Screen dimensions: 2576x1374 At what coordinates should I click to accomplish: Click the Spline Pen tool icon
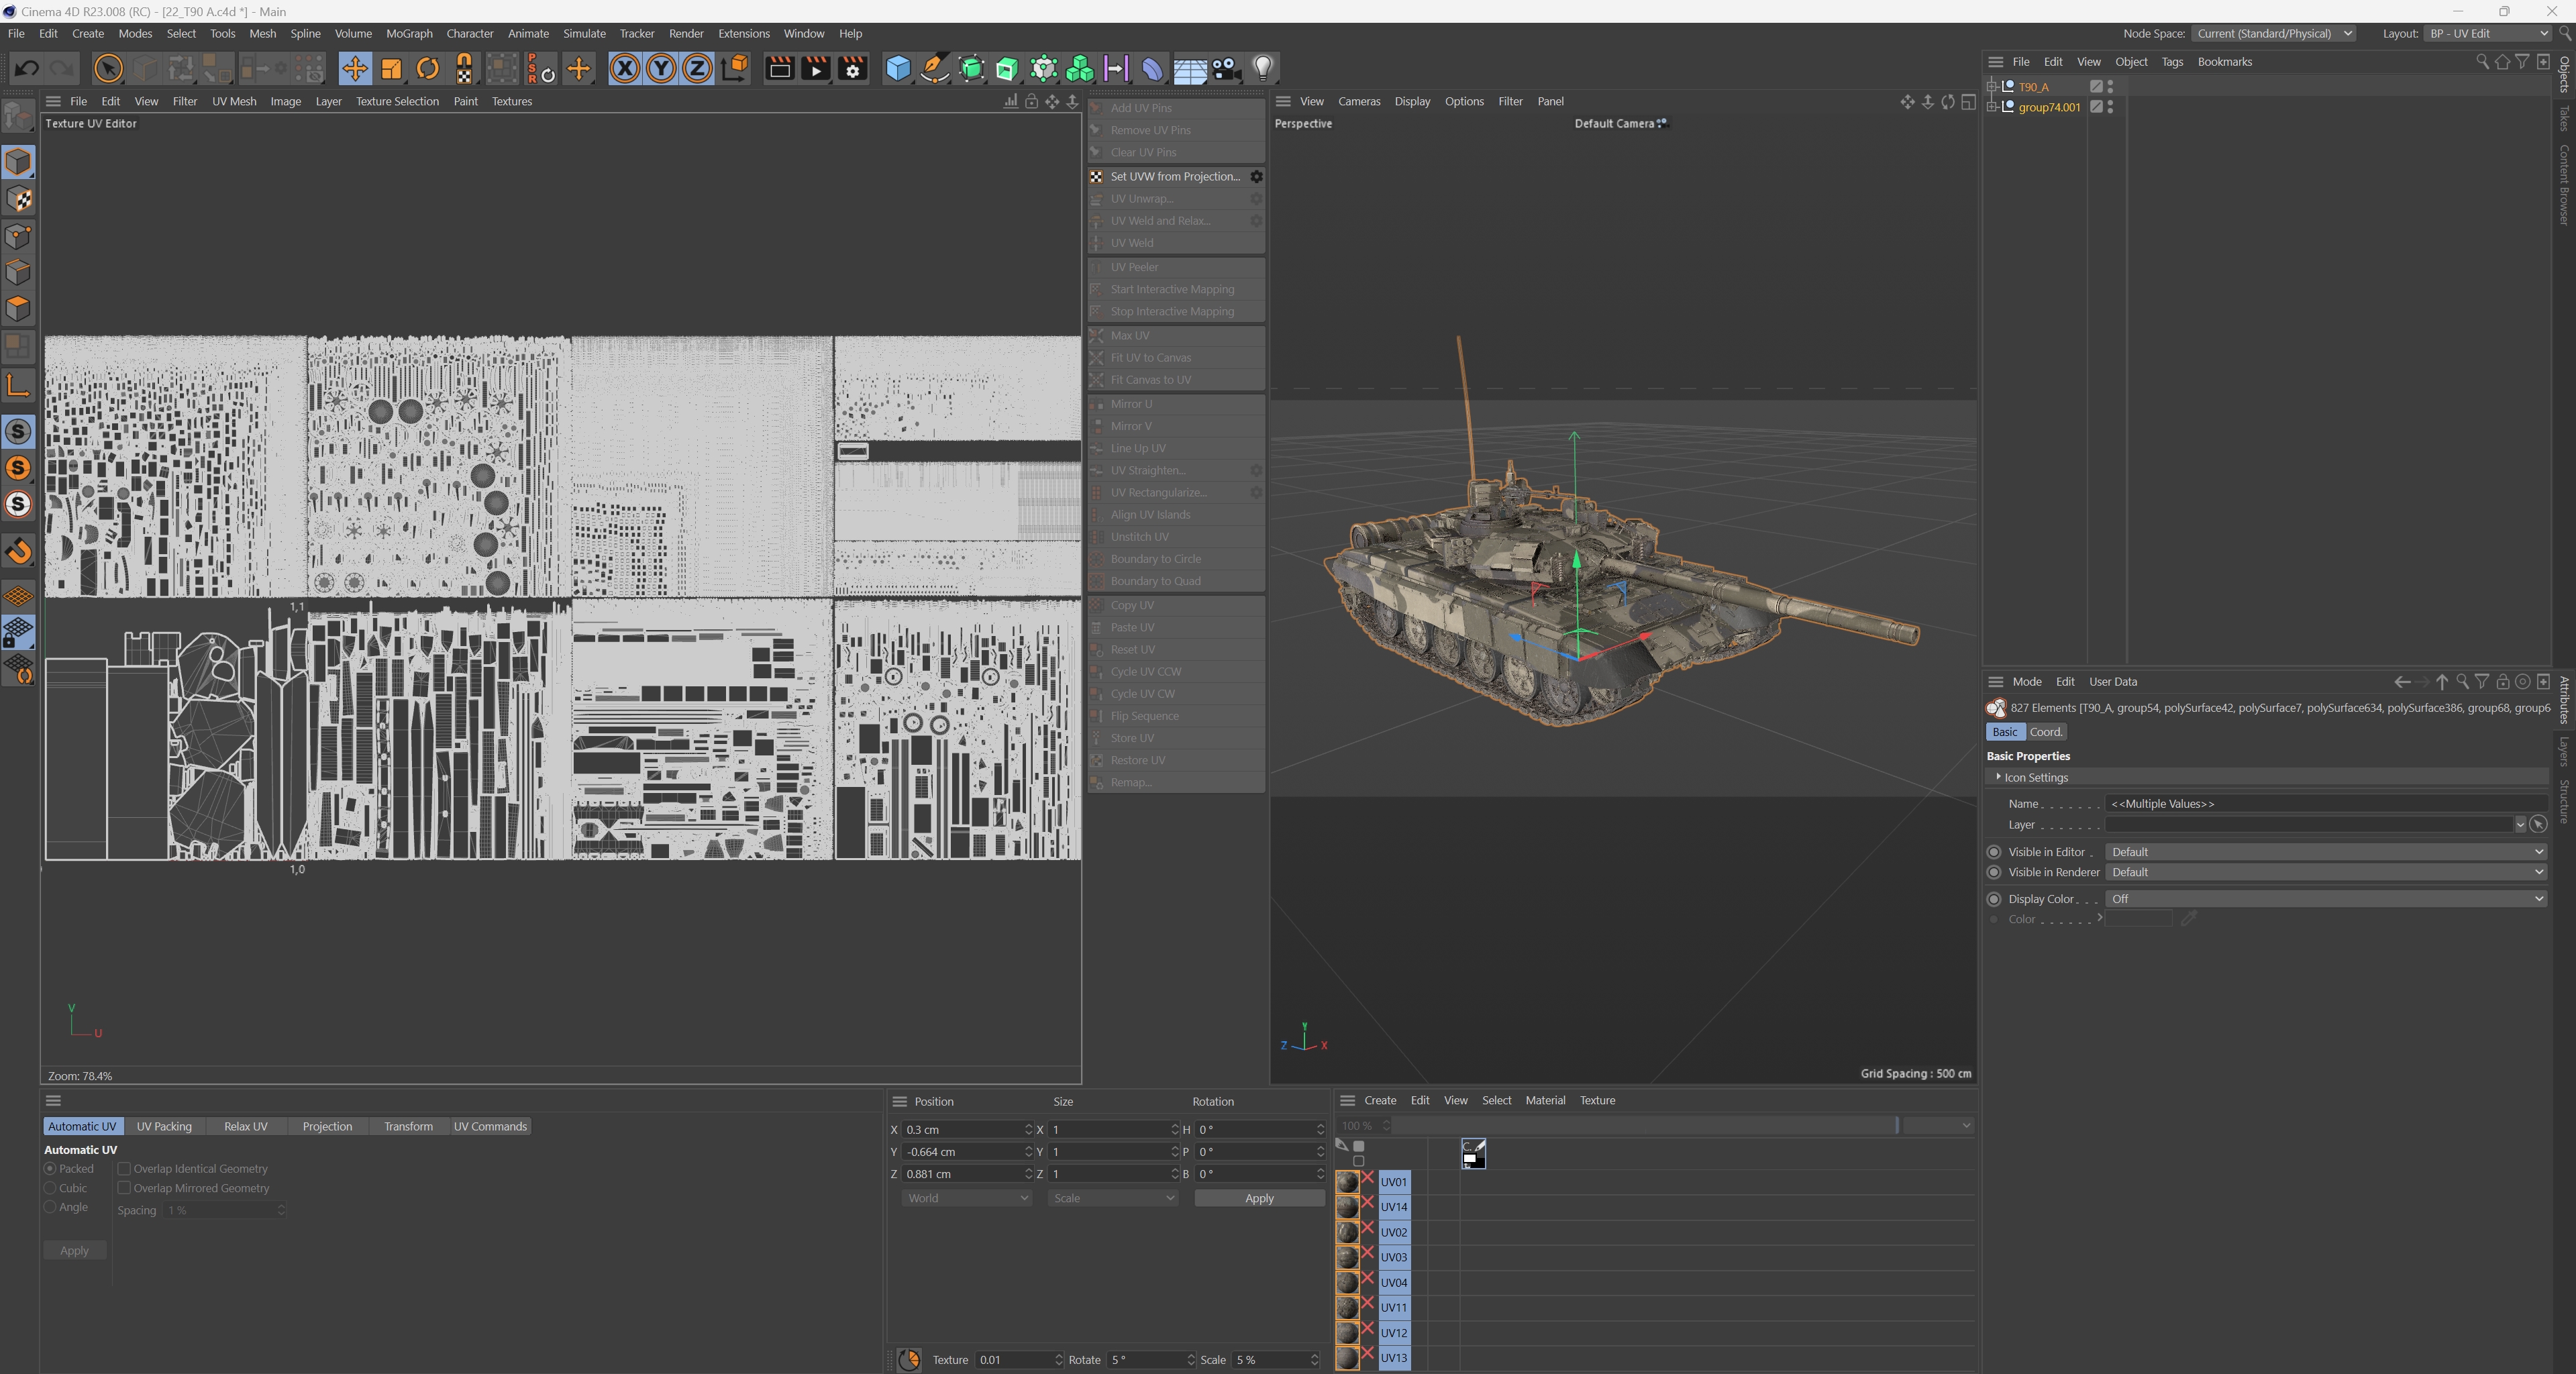pos(934,69)
